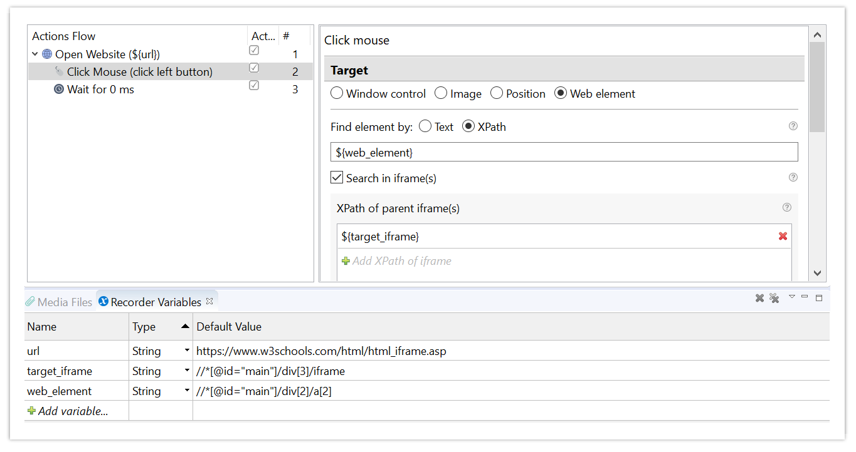Click the ${web_element} XPath input field
Screen dimensions: 856x452
564,152
